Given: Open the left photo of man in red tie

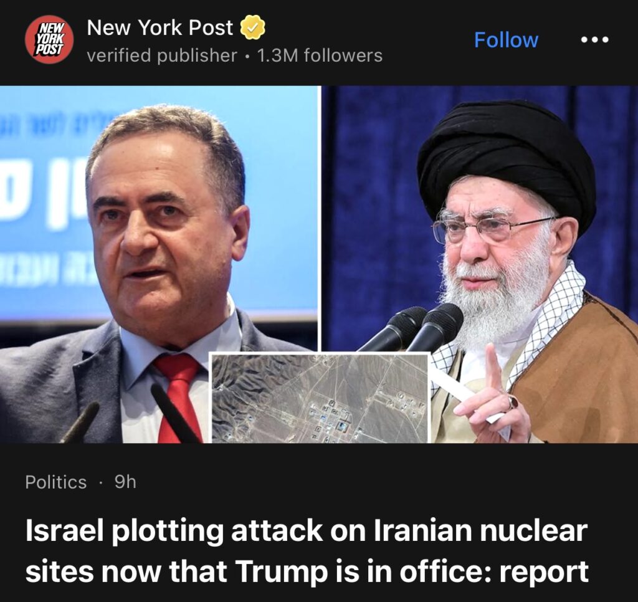Looking at the screenshot, I should 158,264.
